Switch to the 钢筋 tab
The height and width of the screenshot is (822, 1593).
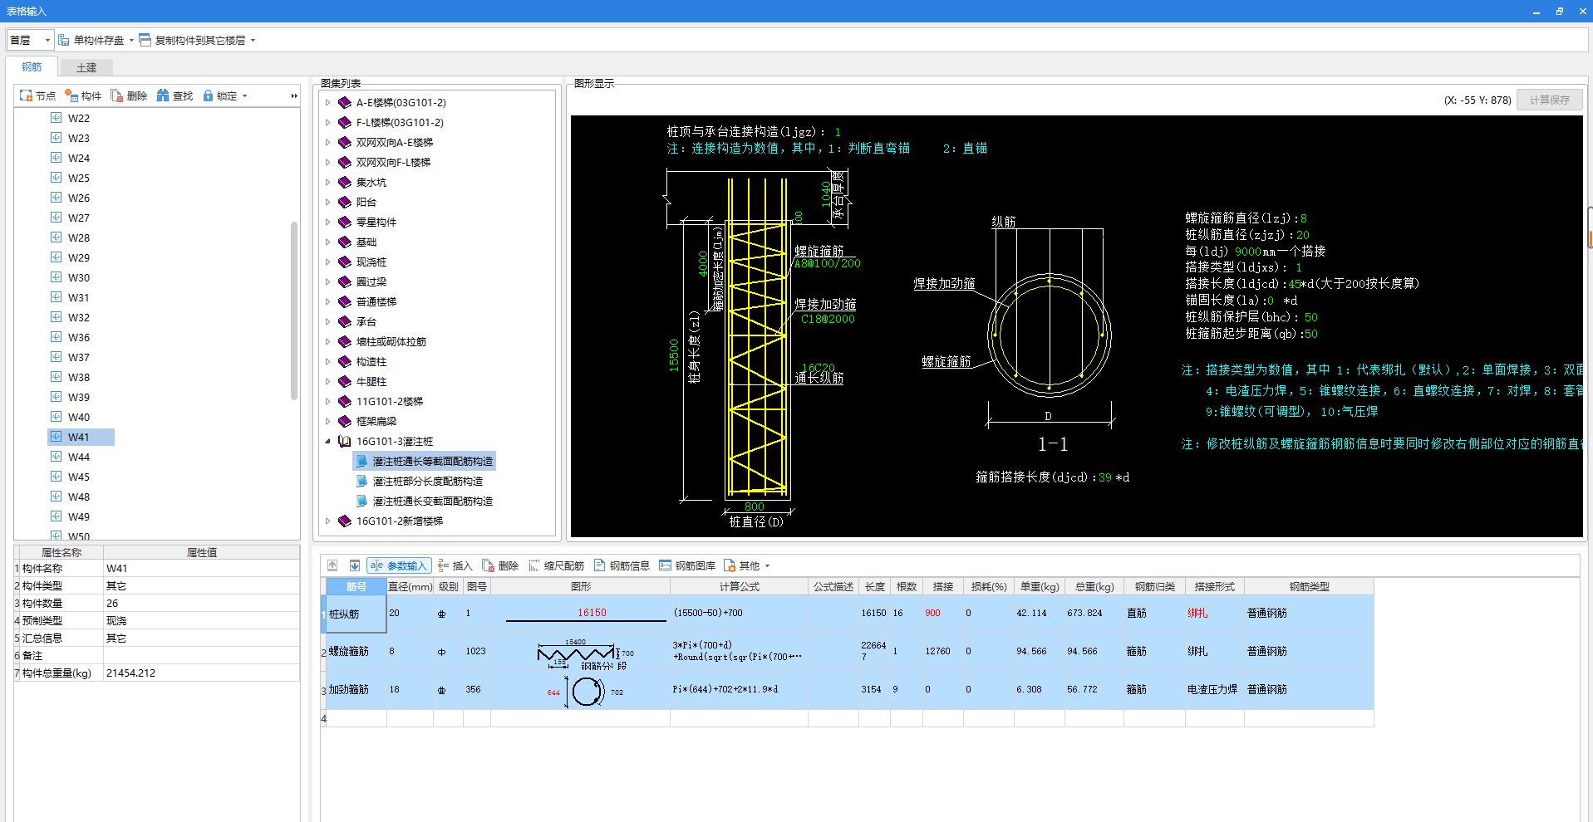32,67
